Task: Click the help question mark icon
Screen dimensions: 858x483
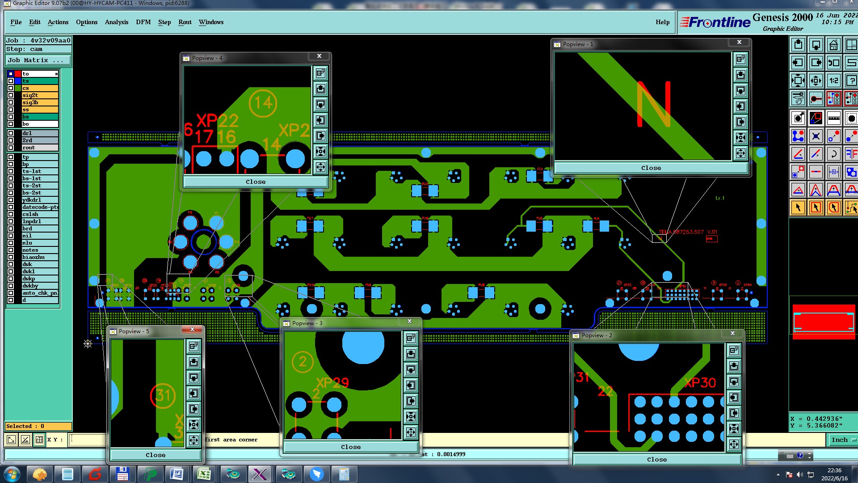Action: 851,80
